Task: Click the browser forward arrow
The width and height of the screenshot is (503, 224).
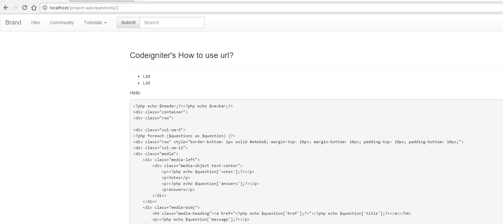Action: [x=15, y=8]
